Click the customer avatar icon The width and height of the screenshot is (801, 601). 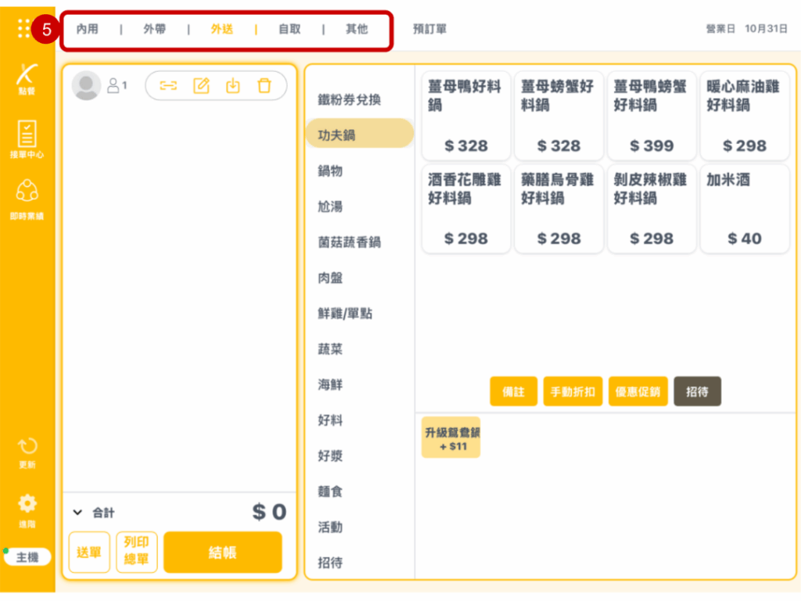(x=86, y=86)
